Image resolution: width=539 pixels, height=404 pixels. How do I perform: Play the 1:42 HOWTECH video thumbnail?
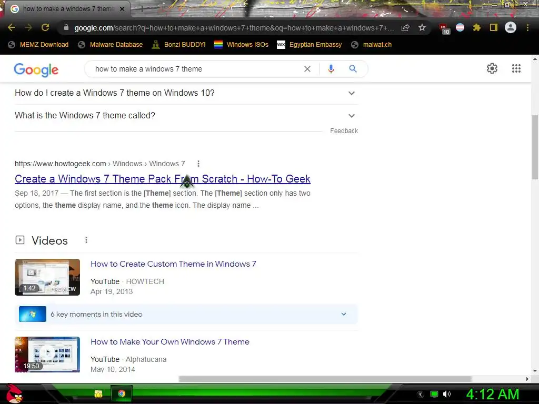click(47, 277)
